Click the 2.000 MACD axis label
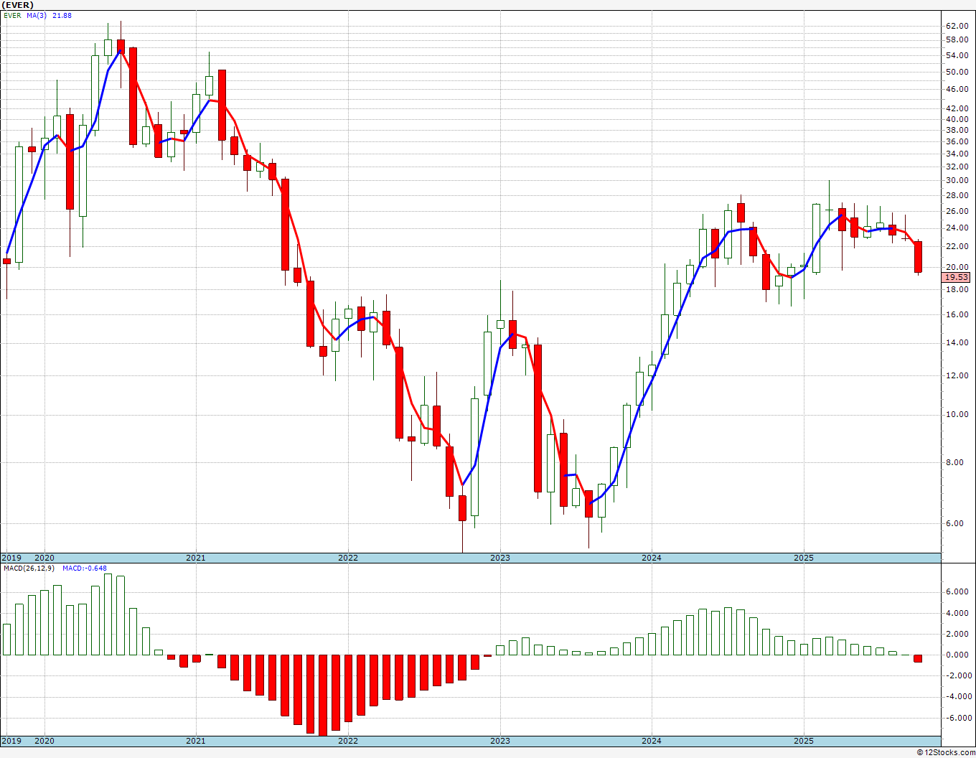976x758 pixels. point(958,634)
